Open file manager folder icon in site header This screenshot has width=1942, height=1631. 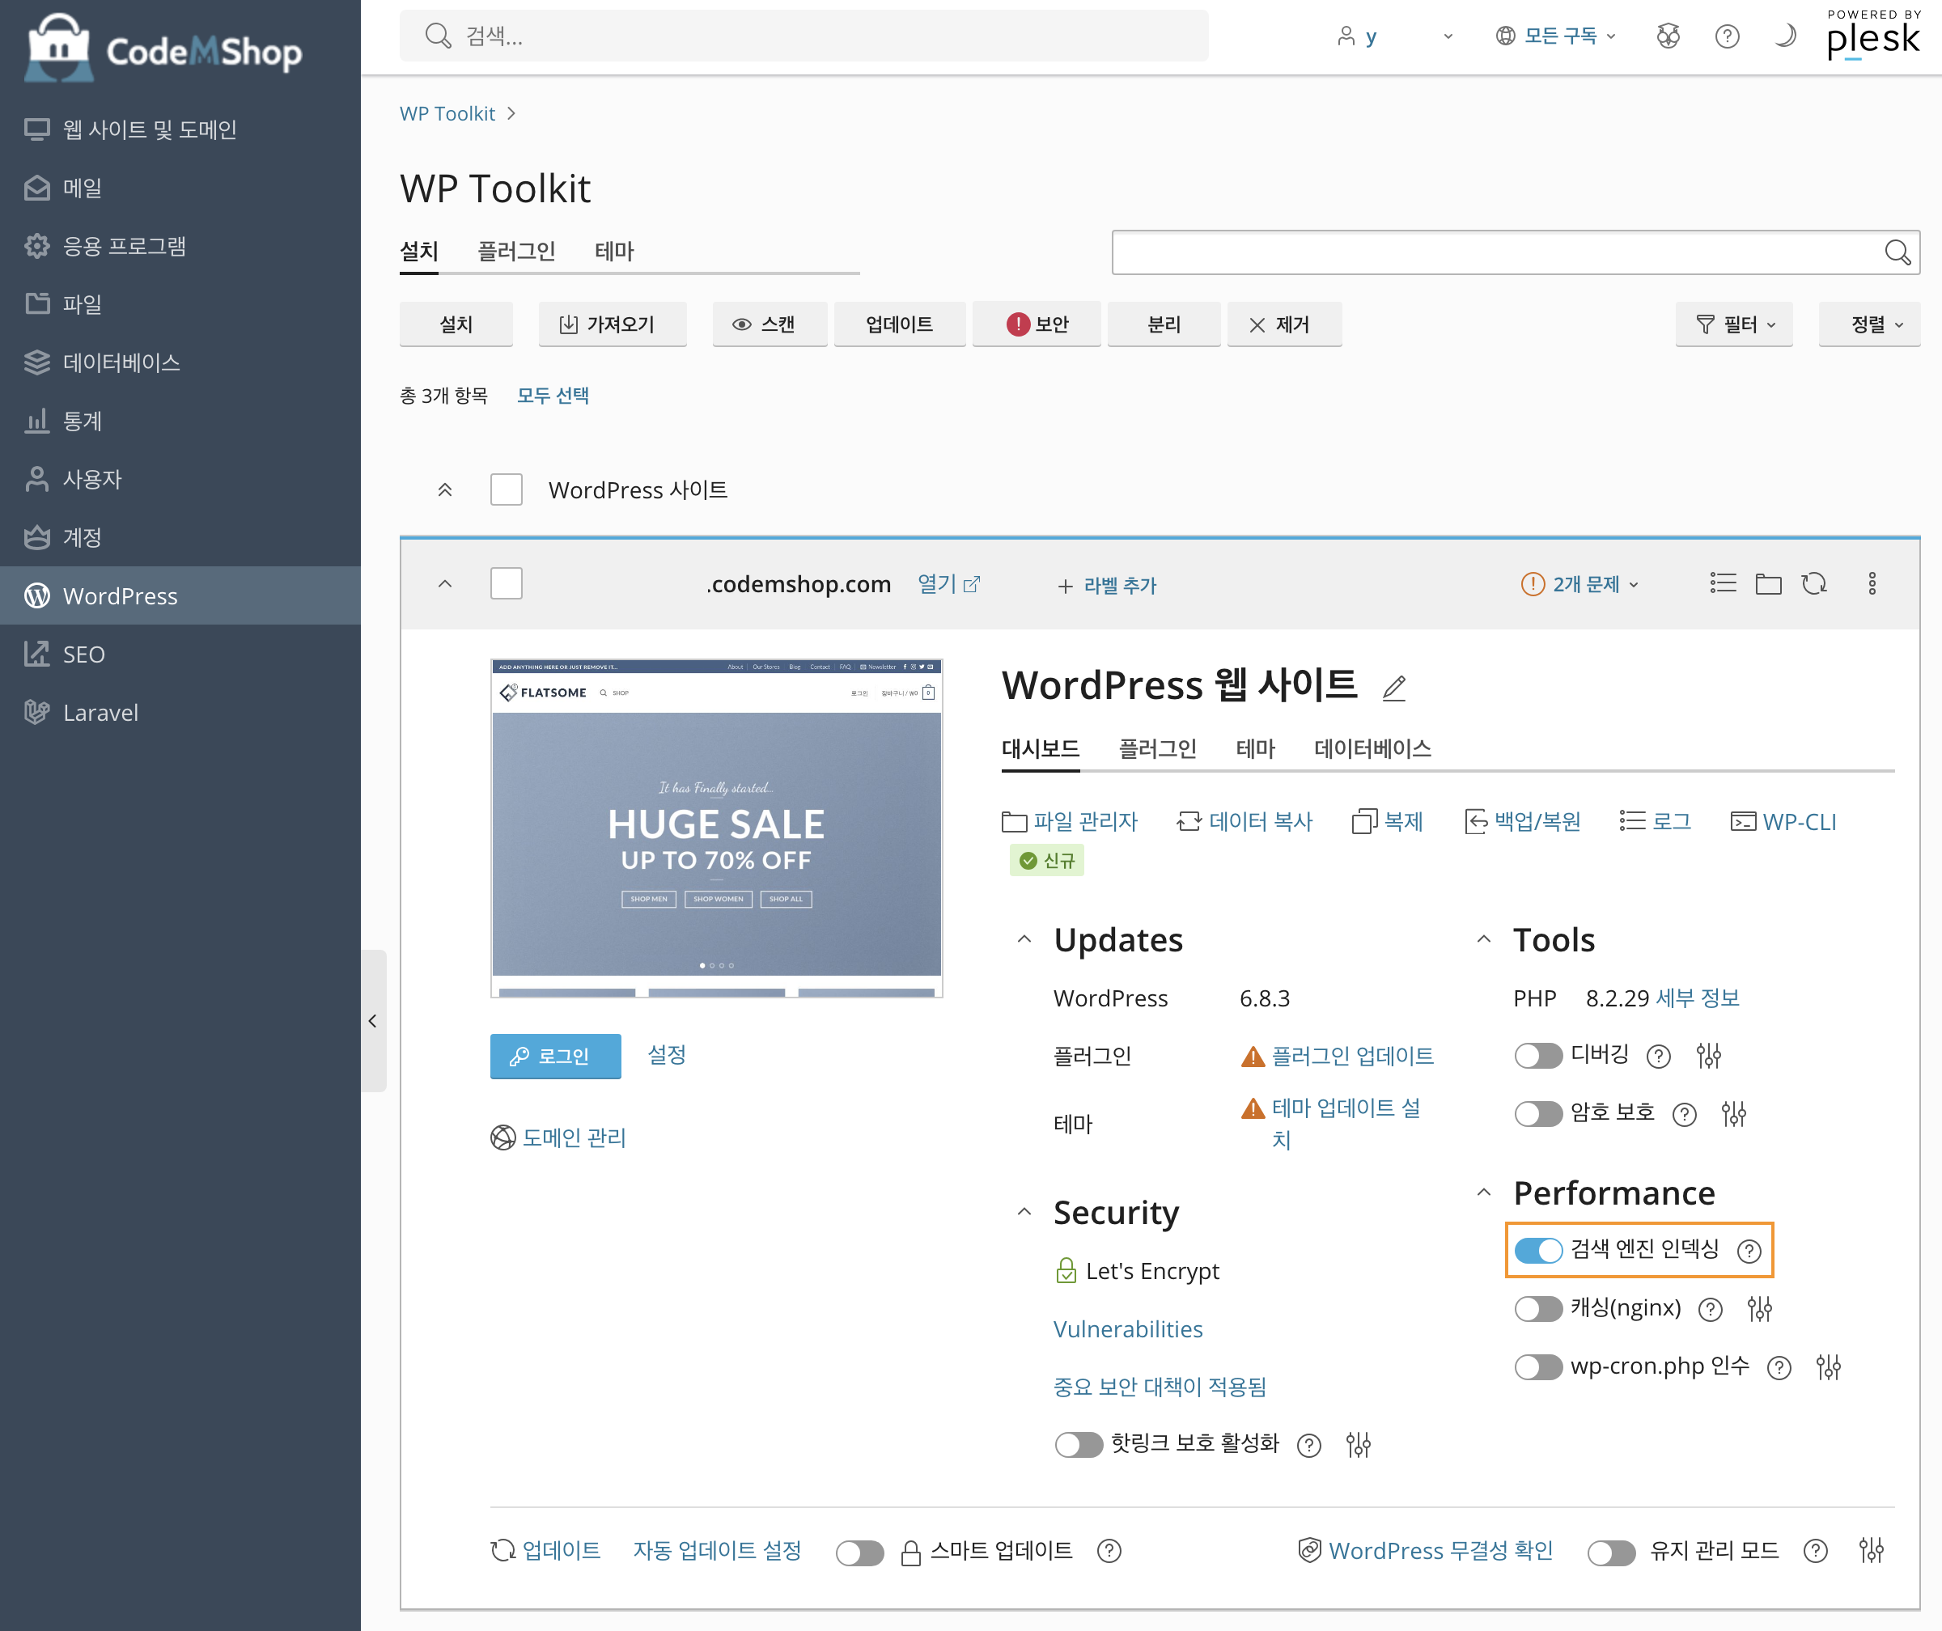click(x=1768, y=583)
